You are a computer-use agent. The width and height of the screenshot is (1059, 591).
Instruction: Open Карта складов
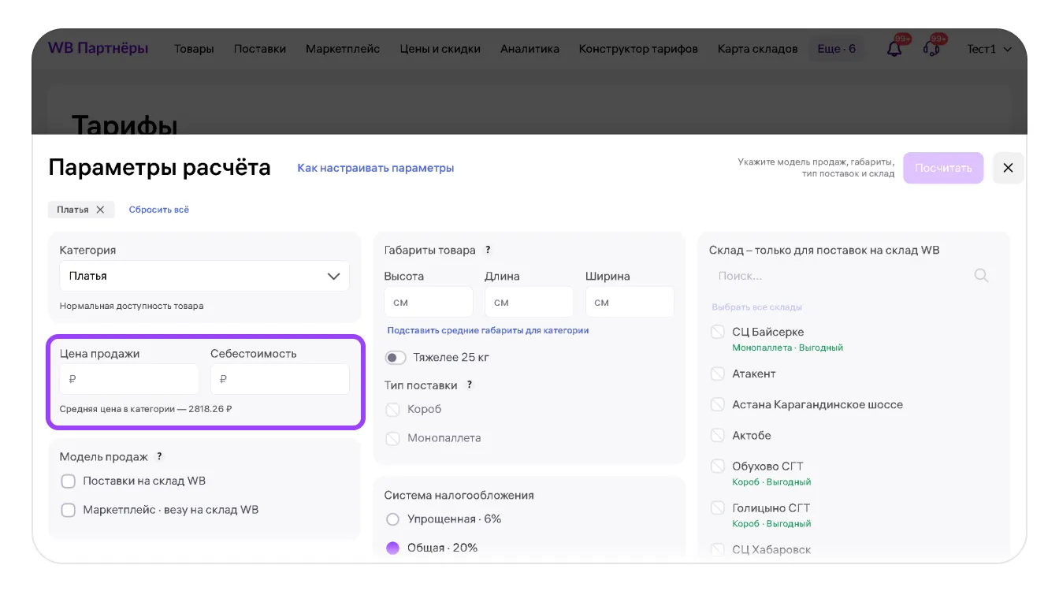(757, 49)
